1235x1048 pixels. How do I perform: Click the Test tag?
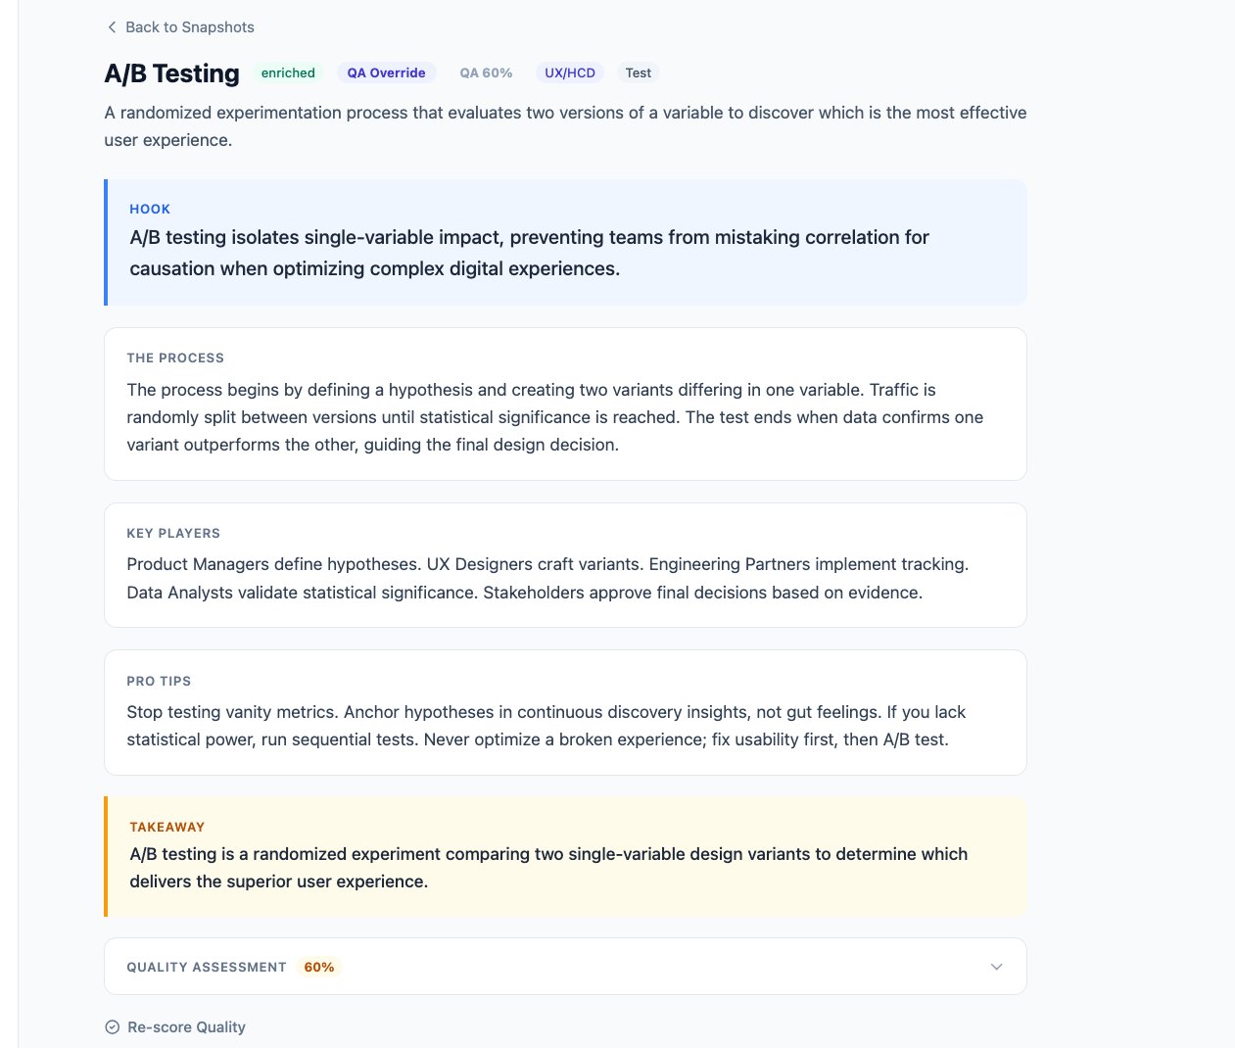point(639,72)
